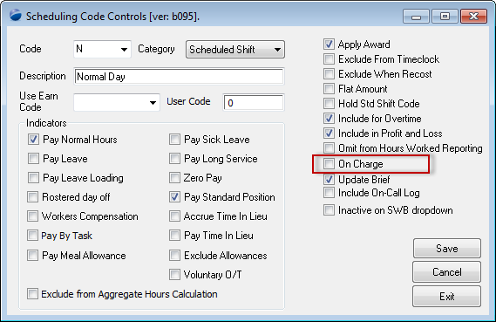
Task: Click the Exit button
Action: (446, 297)
